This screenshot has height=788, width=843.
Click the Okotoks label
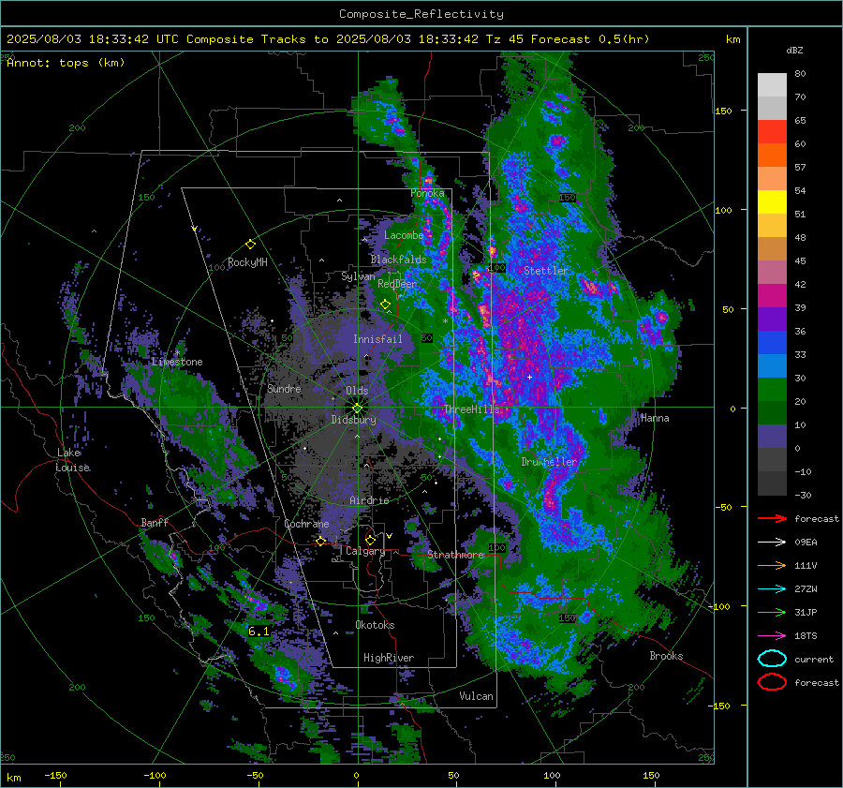point(375,625)
